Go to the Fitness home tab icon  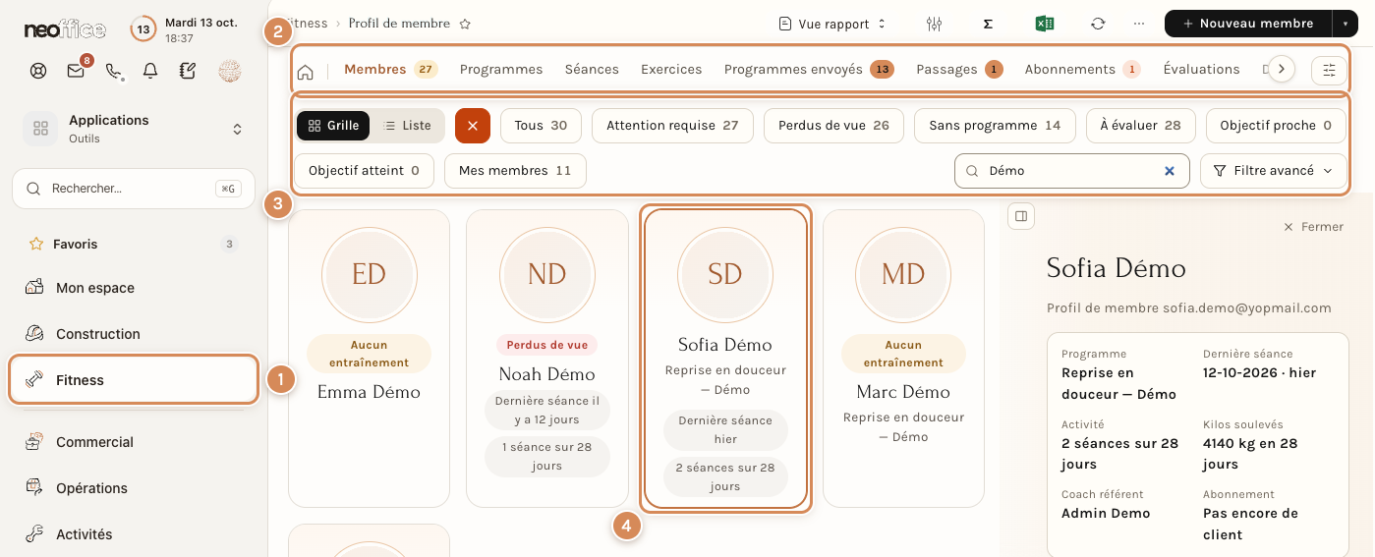[306, 70]
